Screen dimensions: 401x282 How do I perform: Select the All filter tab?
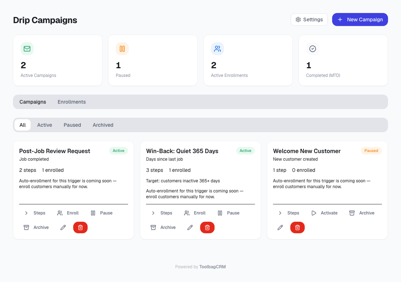(22, 125)
